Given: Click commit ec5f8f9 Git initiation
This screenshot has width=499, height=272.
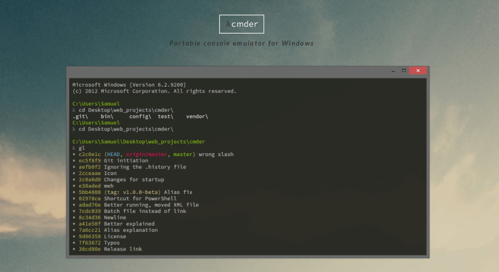Looking at the screenshot, I should tap(110, 161).
